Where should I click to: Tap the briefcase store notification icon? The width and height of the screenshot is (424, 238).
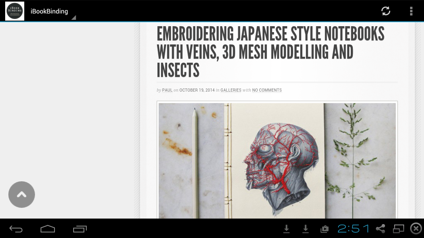tap(325, 229)
